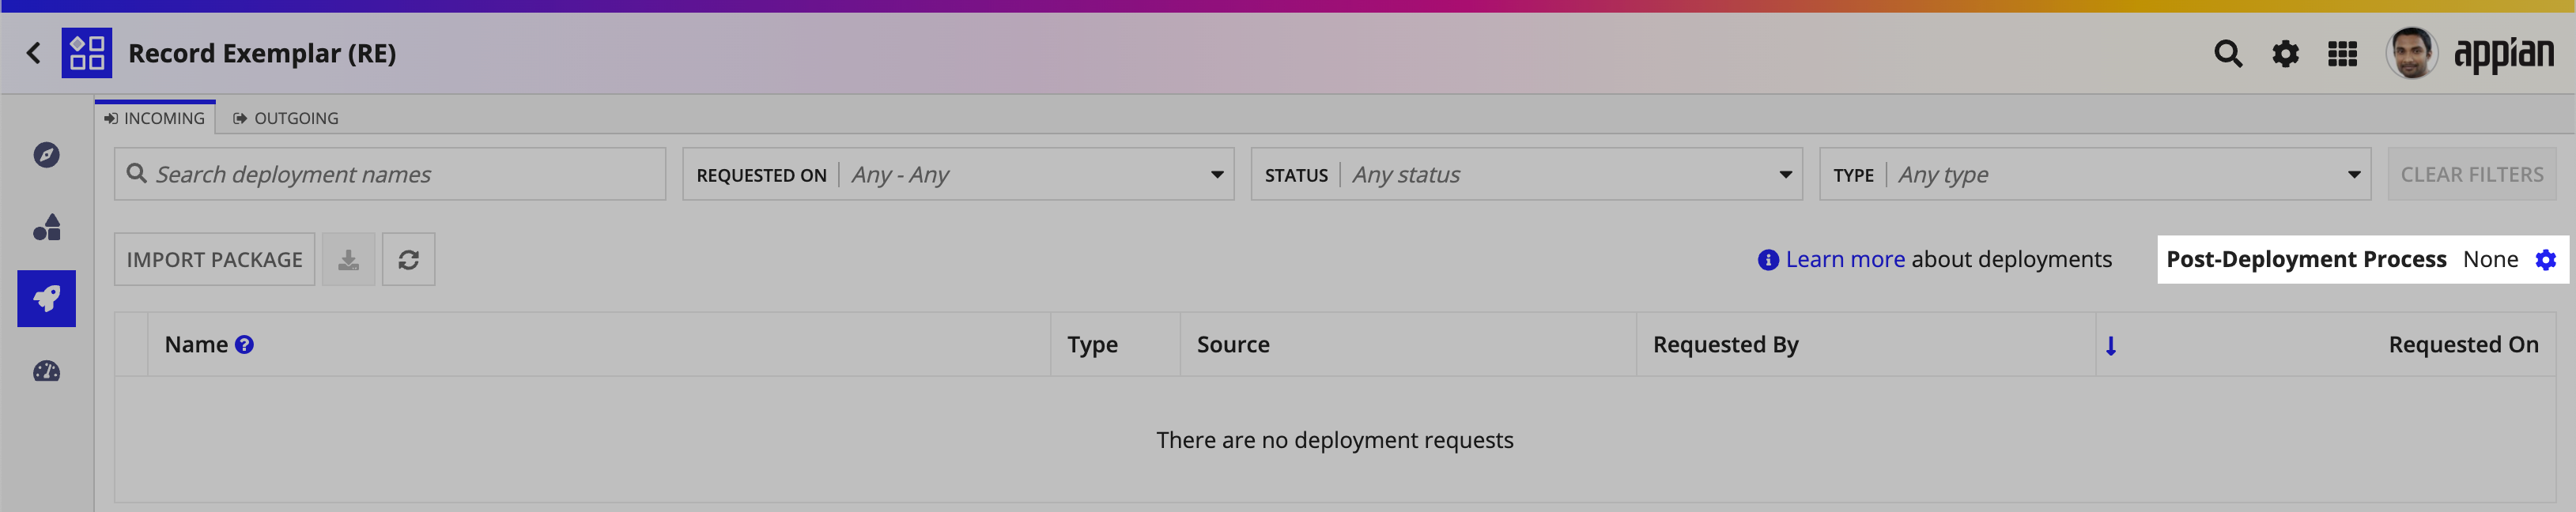Click the refresh icon button

[408, 259]
